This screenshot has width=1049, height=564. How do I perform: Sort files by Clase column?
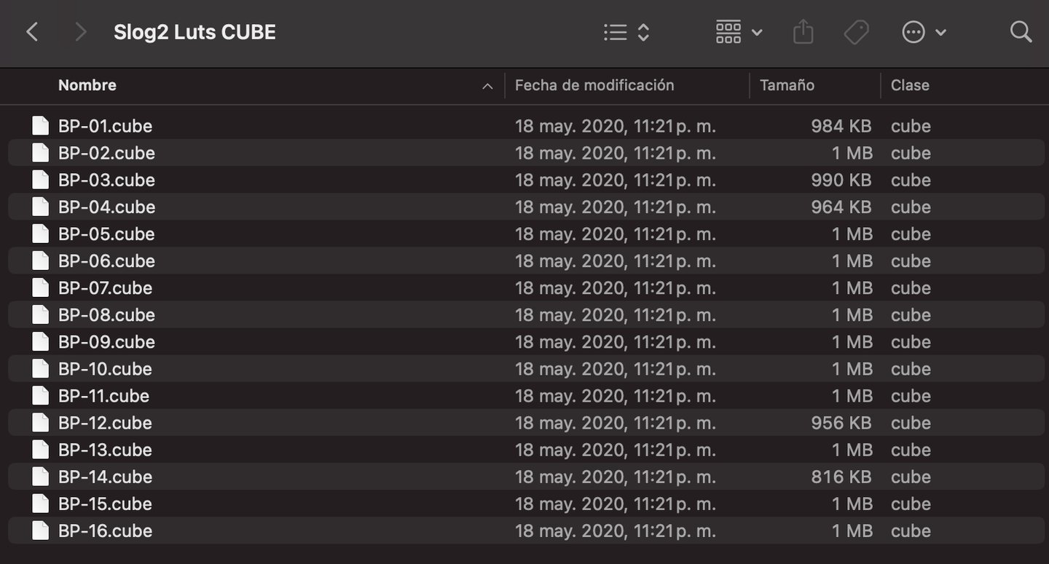(x=910, y=85)
